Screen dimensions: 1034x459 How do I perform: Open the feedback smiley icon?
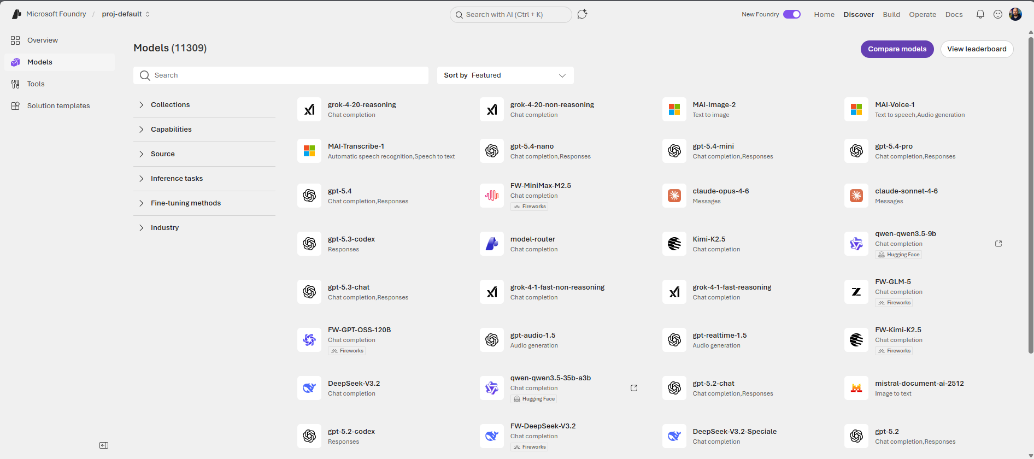(998, 14)
